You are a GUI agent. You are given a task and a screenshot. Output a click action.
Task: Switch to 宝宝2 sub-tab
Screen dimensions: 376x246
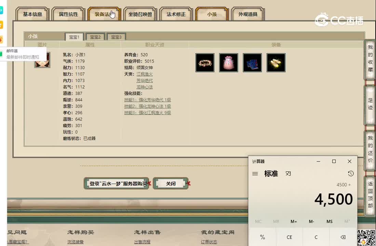point(95,37)
